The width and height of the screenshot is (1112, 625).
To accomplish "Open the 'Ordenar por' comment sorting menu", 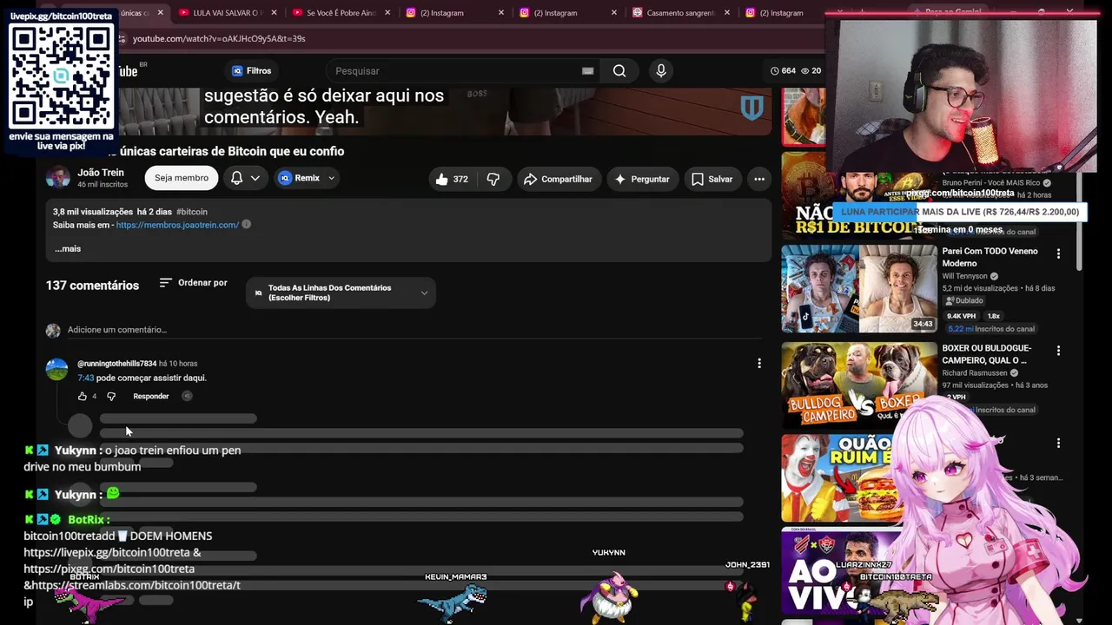I will pos(193,283).
